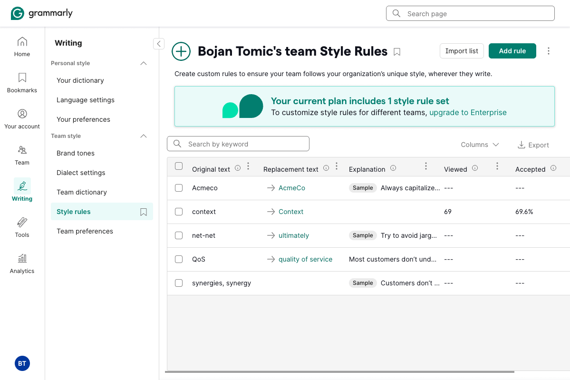570x380 pixels.
Task: Check the select-all checkbox in the table header
Action: pyautogui.click(x=179, y=166)
